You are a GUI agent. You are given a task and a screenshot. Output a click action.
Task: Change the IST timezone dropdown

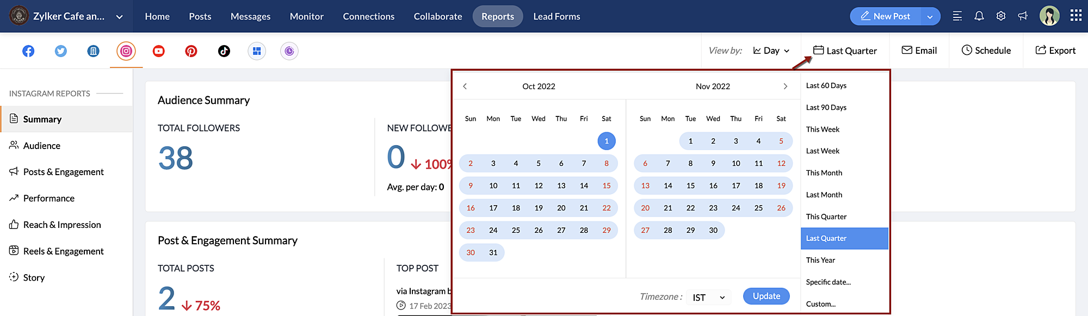click(x=709, y=298)
